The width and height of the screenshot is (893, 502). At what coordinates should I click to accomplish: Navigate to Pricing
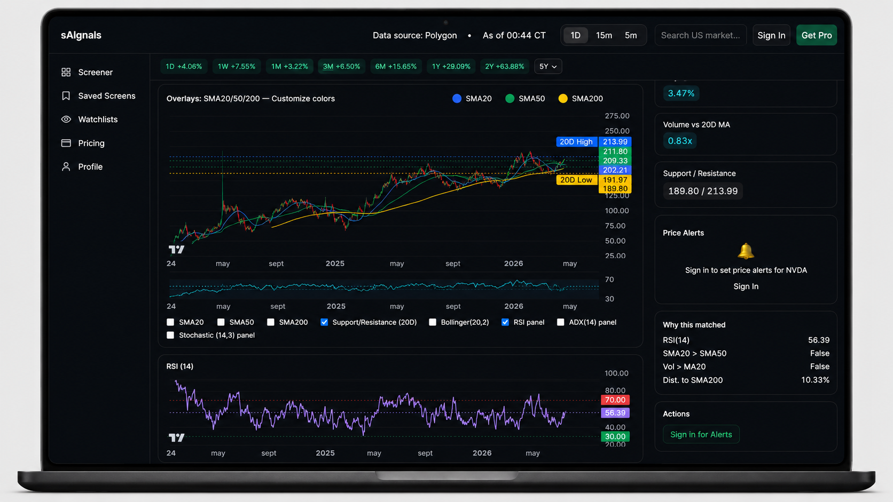click(x=91, y=143)
